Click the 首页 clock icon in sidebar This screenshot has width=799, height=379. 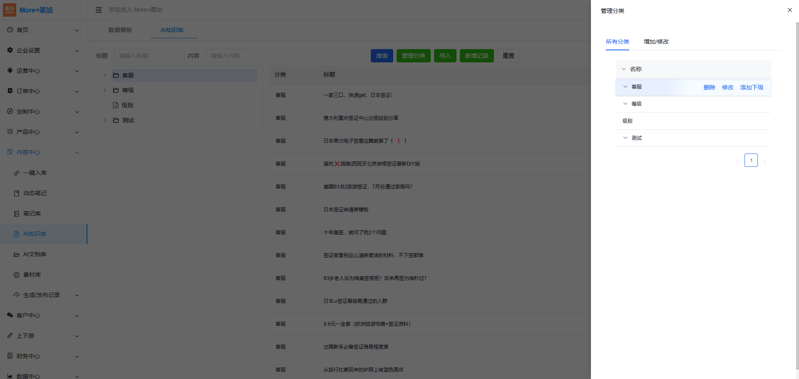[10, 30]
